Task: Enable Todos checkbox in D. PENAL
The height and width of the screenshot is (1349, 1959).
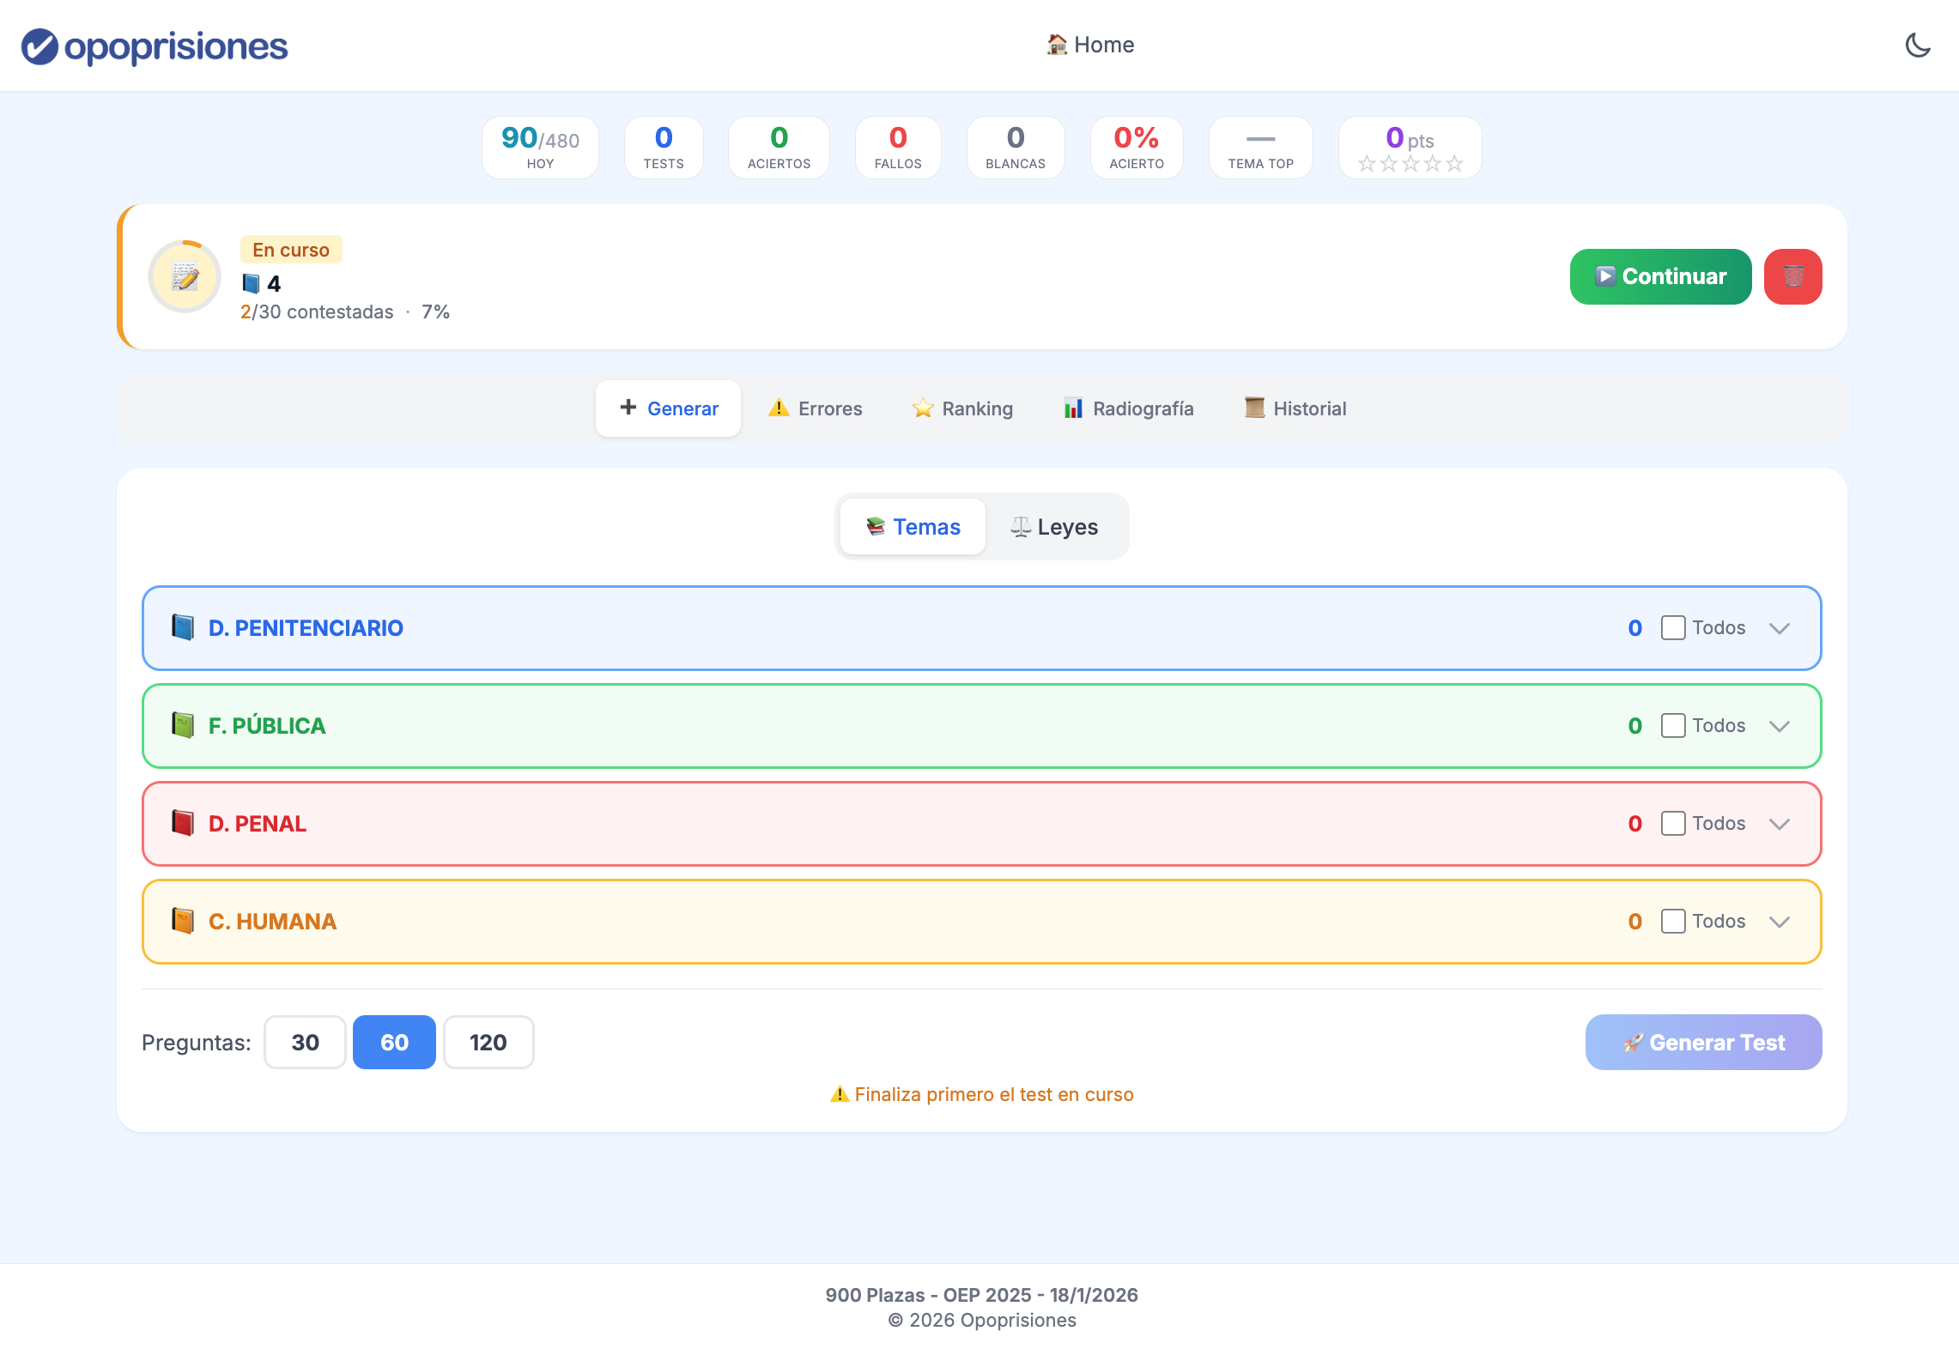Action: coord(1672,824)
